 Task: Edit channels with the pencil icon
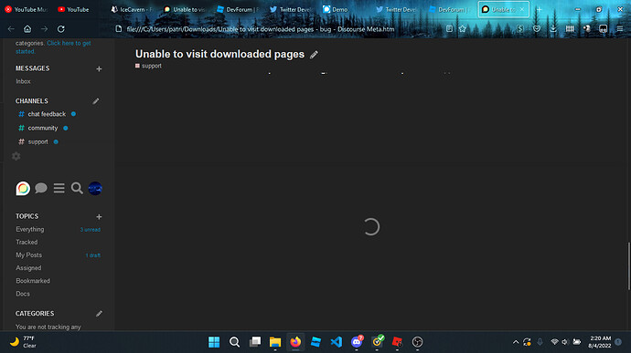coord(96,101)
